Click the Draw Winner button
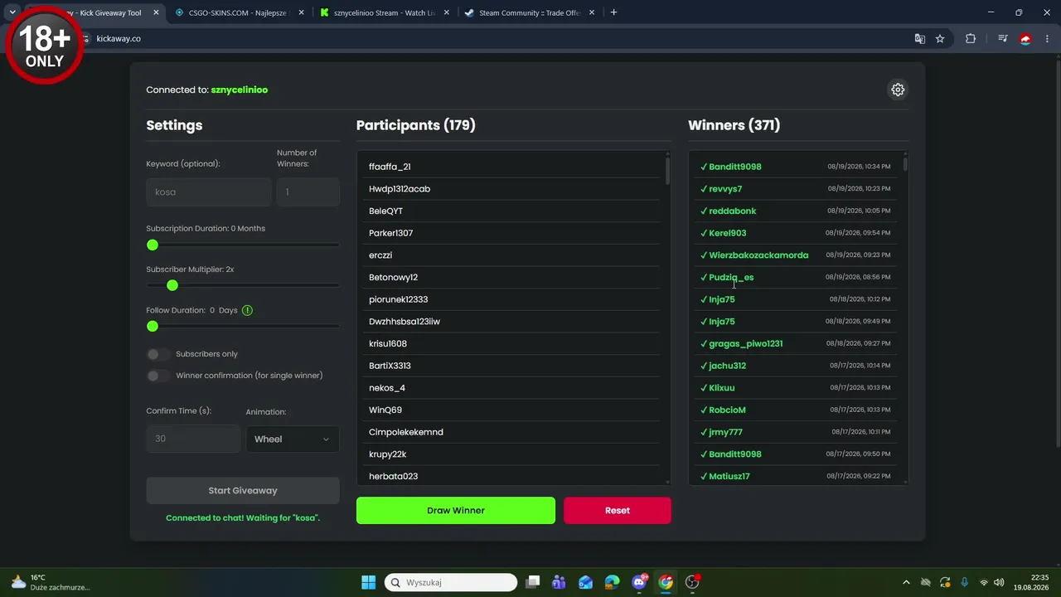The height and width of the screenshot is (597, 1061). 456,511
